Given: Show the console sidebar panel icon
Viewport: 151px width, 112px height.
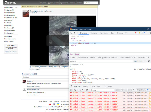Looking at the screenshot, I should 71,90.
